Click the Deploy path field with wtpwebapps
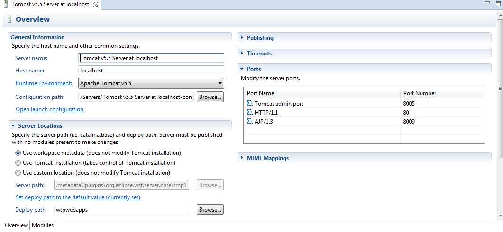The image size is (503, 232). (x=121, y=210)
